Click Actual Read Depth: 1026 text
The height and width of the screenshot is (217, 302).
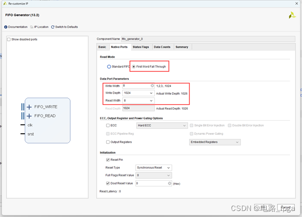(x=172, y=109)
